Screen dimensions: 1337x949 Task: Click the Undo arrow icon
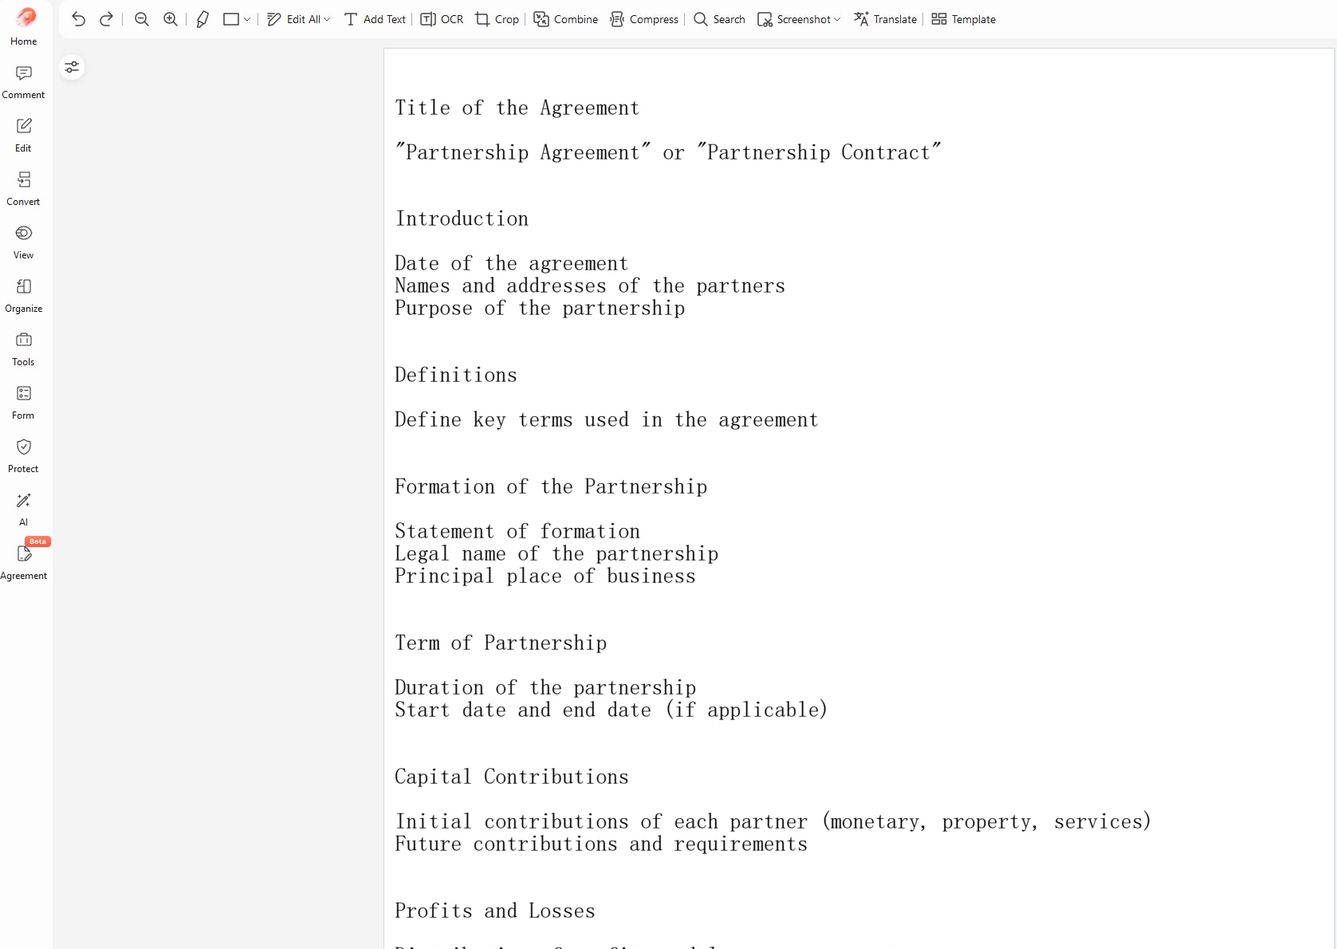coord(78,19)
